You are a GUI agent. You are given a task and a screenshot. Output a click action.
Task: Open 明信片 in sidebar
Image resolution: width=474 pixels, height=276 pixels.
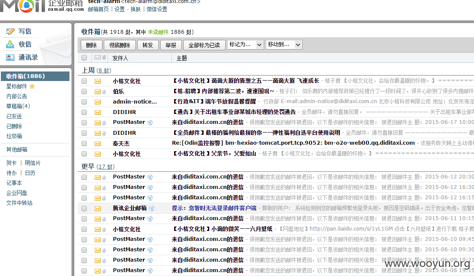pyautogui.click(x=33, y=163)
